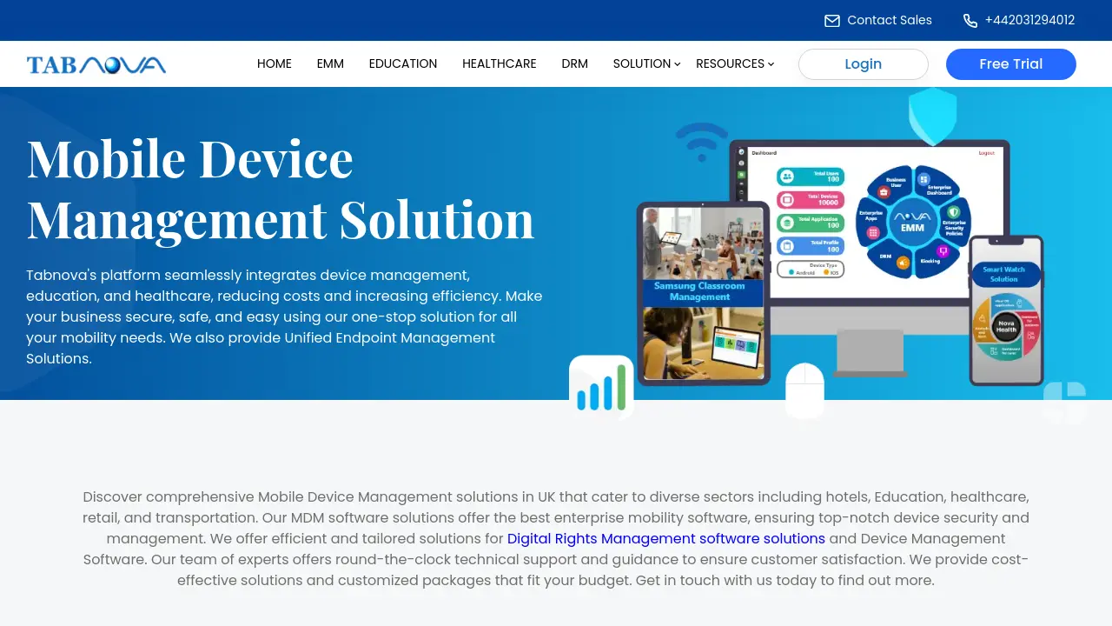Viewport: 1112px width, 626px height.
Task: Open the Digital Rights Management software solutions link
Action: click(x=665, y=538)
